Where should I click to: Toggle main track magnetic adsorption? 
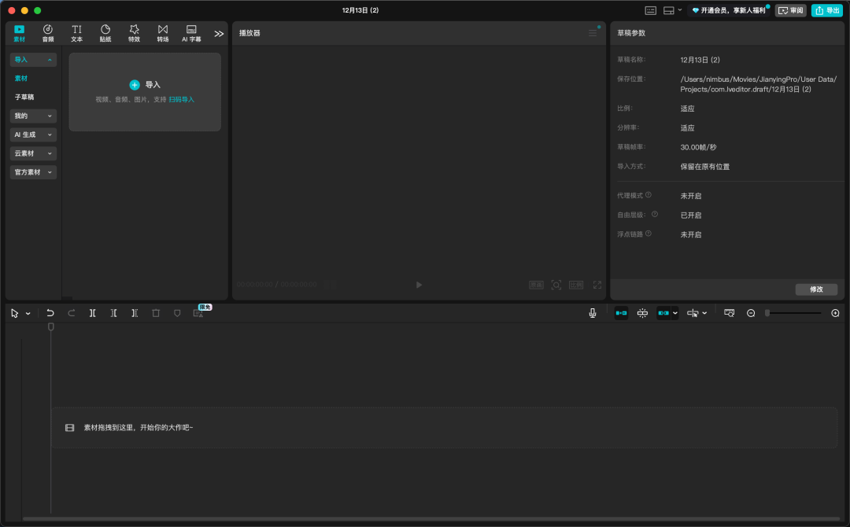[x=621, y=313]
